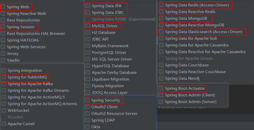254x130 pixels.
Task: Tick the Spring Data JPA checkbox
Action: coord(88,6)
